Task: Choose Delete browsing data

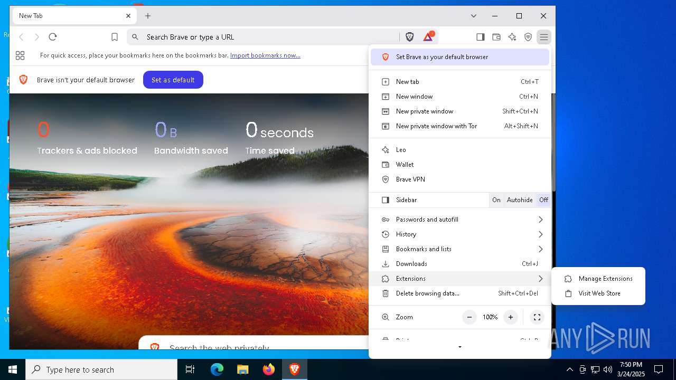Action: pos(459,293)
